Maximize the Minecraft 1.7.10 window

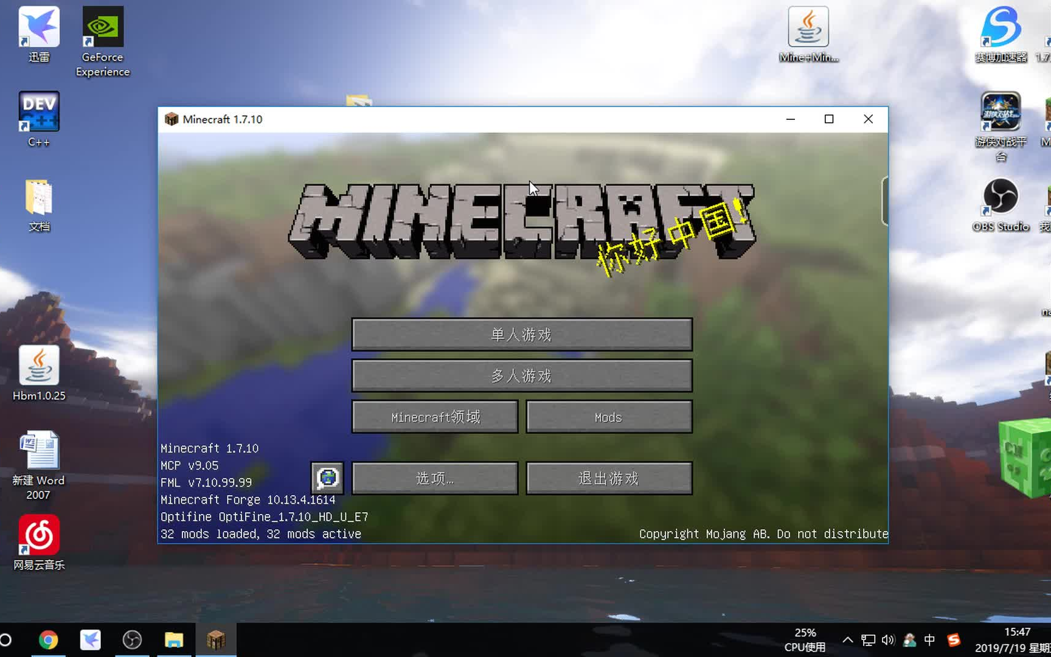pos(829,119)
